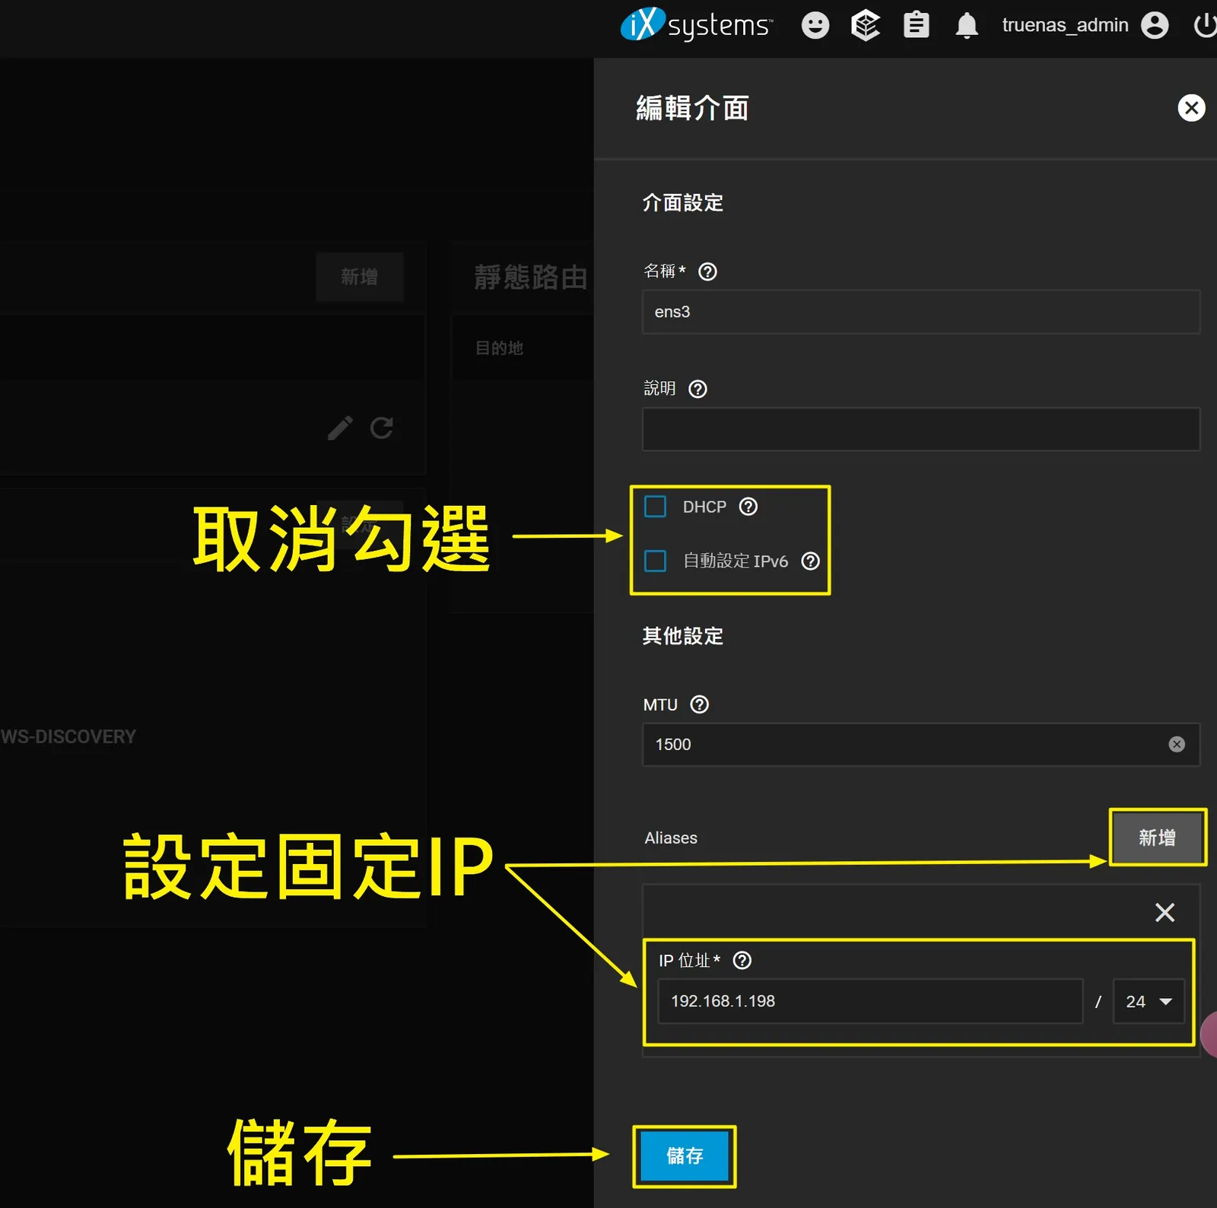The height and width of the screenshot is (1208, 1217).
Task: Open the alerts bell icon
Action: [x=967, y=25]
